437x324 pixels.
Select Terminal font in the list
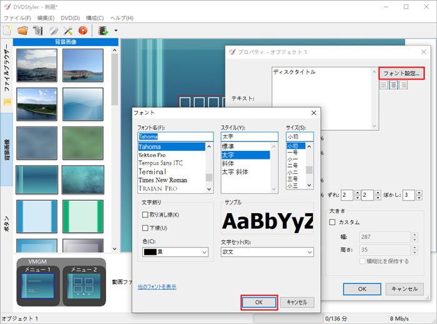172,171
